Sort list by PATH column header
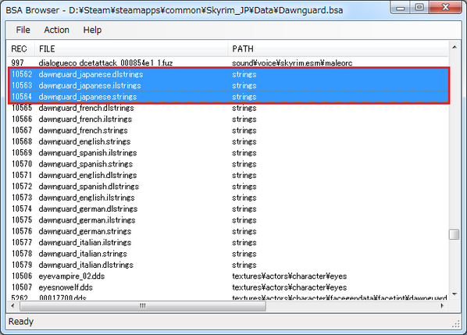 click(x=338, y=48)
